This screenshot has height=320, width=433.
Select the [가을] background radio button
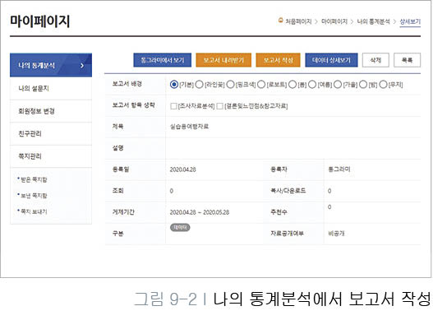coord(338,85)
